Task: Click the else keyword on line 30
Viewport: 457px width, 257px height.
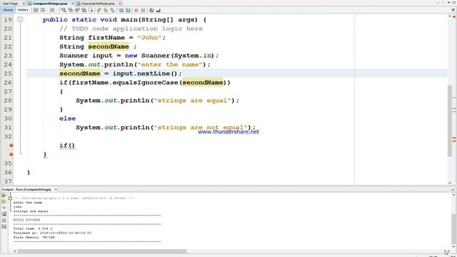Action: point(67,119)
